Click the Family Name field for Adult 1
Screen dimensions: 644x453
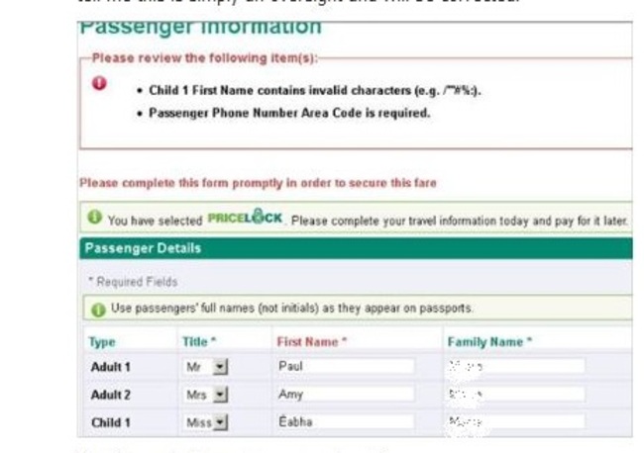click(515, 367)
